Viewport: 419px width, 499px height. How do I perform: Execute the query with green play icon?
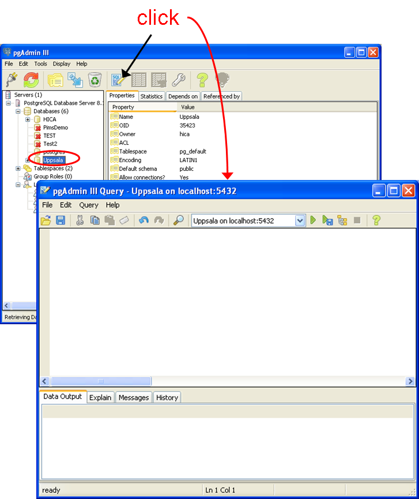(313, 220)
